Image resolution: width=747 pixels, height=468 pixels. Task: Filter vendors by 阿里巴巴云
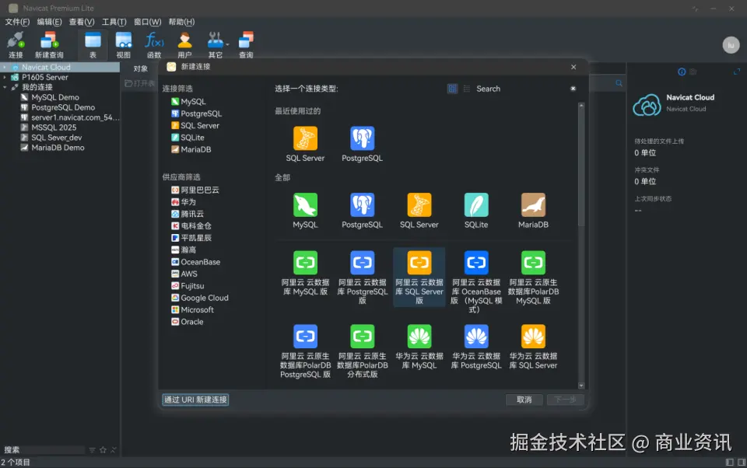coord(195,190)
